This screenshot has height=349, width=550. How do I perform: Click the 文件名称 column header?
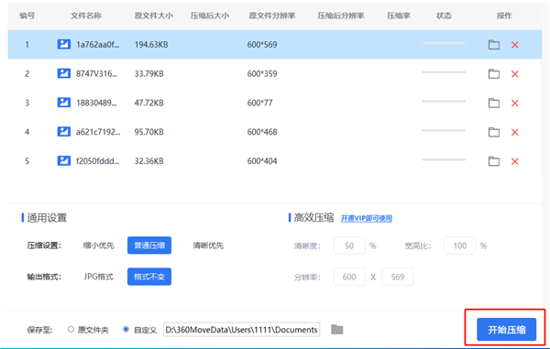(x=86, y=16)
